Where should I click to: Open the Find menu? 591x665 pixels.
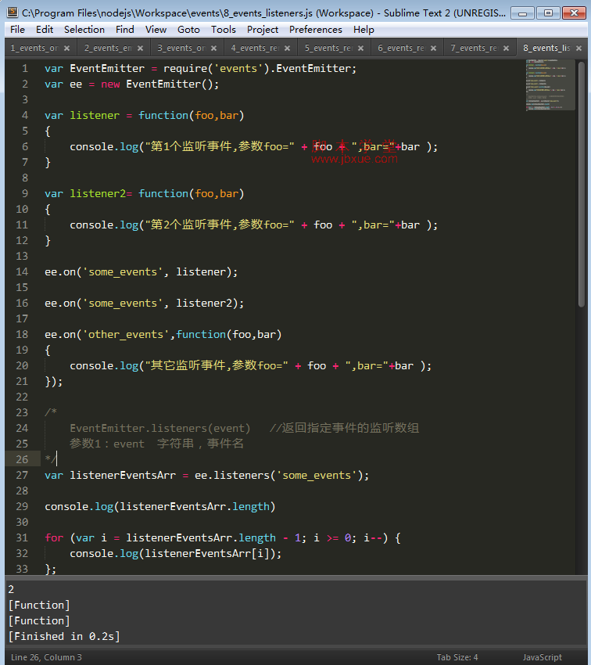pos(124,30)
